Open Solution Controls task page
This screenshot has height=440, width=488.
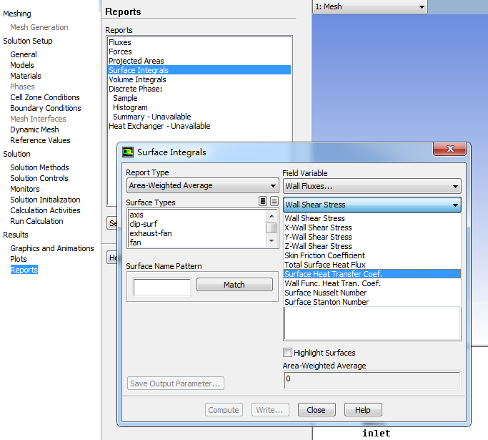coord(39,178)
